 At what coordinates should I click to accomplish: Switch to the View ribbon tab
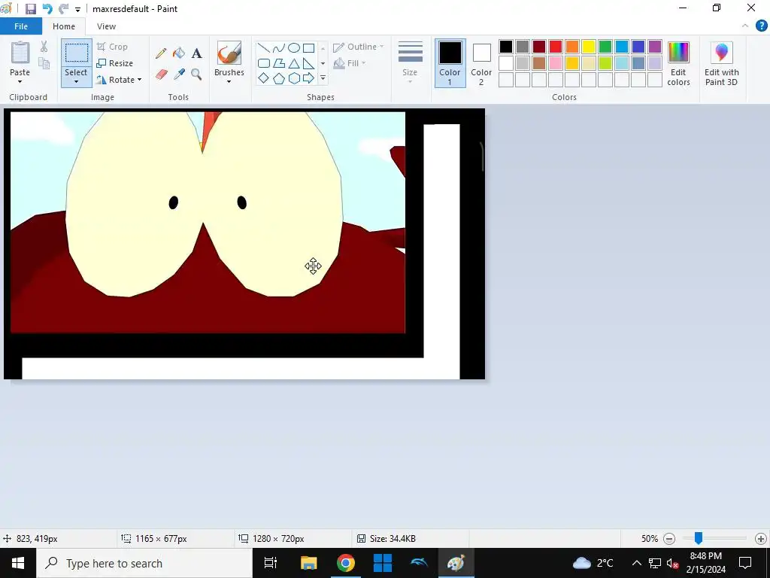106,26
